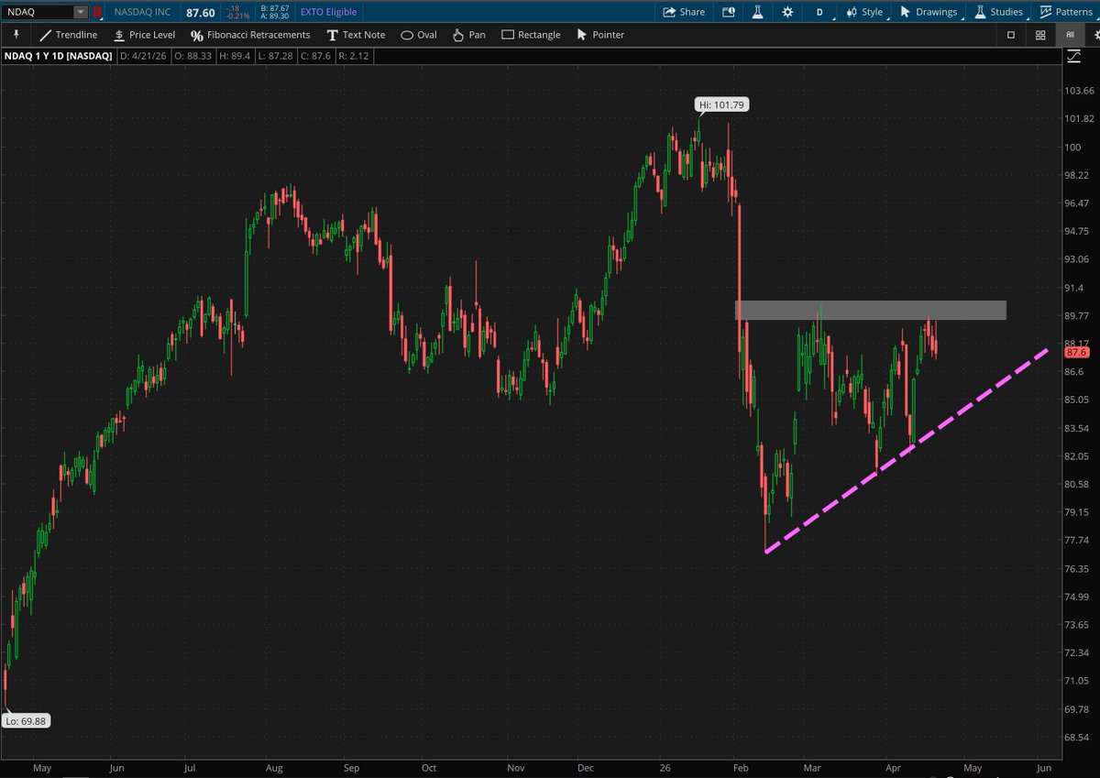The height and width of the screenshot is (778, 1100).
Task: Click the R: 2.12 range value
Action: coord(354,57)
